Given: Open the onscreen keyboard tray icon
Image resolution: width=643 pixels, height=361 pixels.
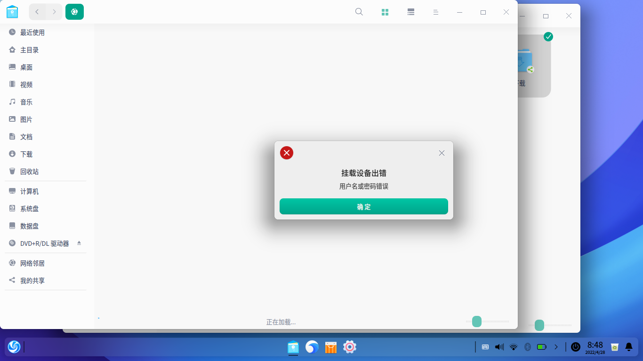Looking at the screenshot, I should tap(485, 347).
